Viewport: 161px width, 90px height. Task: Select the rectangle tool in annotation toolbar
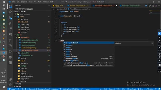[159, 50]
